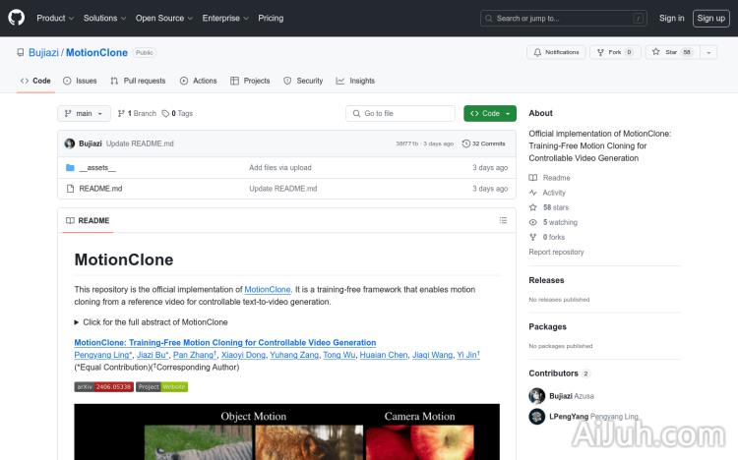Open the README.md file link

(100, 189)
